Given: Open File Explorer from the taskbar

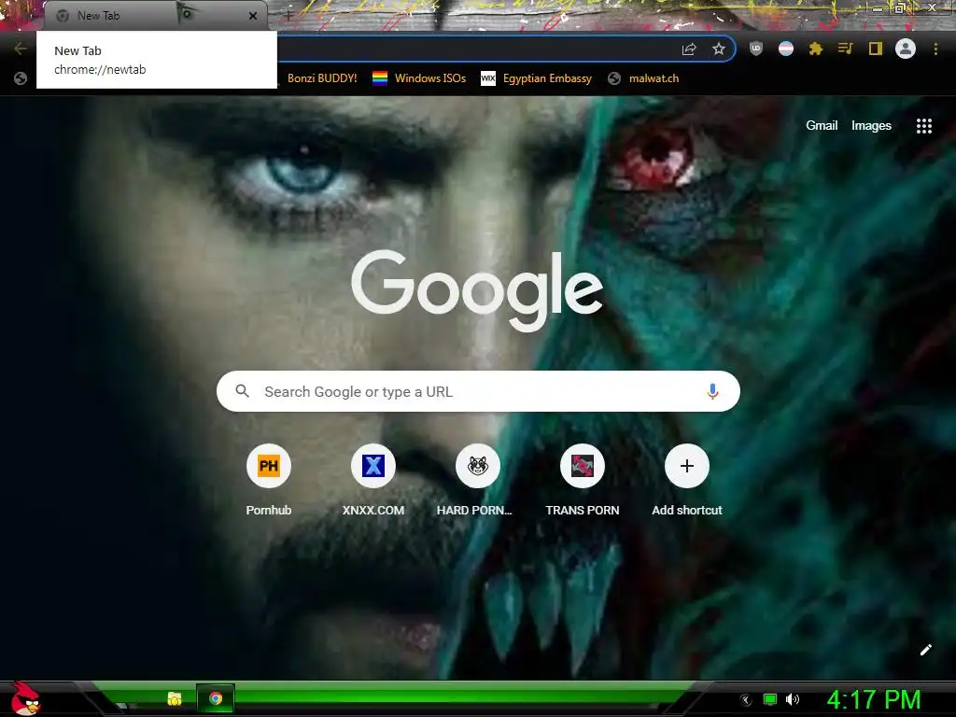Looking at the screenshot, I should 175,698.
